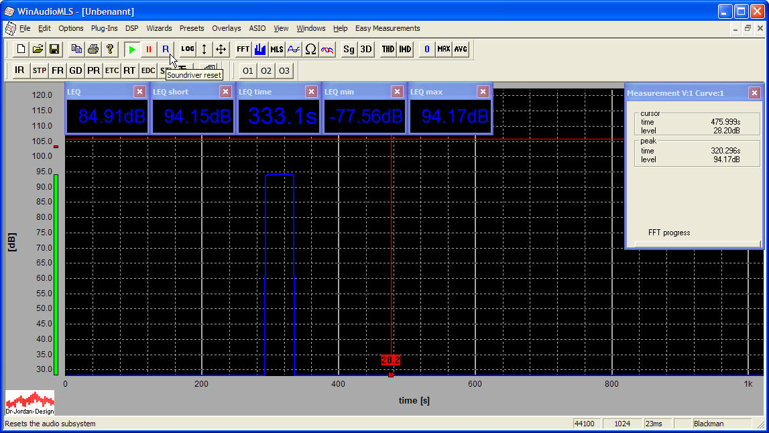
Task: Click the Save floppy disk icon
Action: tap(54, 49)
